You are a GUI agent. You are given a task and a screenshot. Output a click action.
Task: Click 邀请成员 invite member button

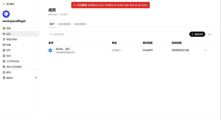pos(197,34)
